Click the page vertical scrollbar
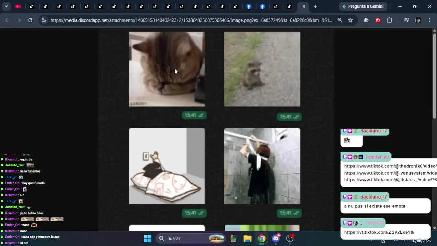Viewport: 437px width, 246px height. tap(434, 76)
